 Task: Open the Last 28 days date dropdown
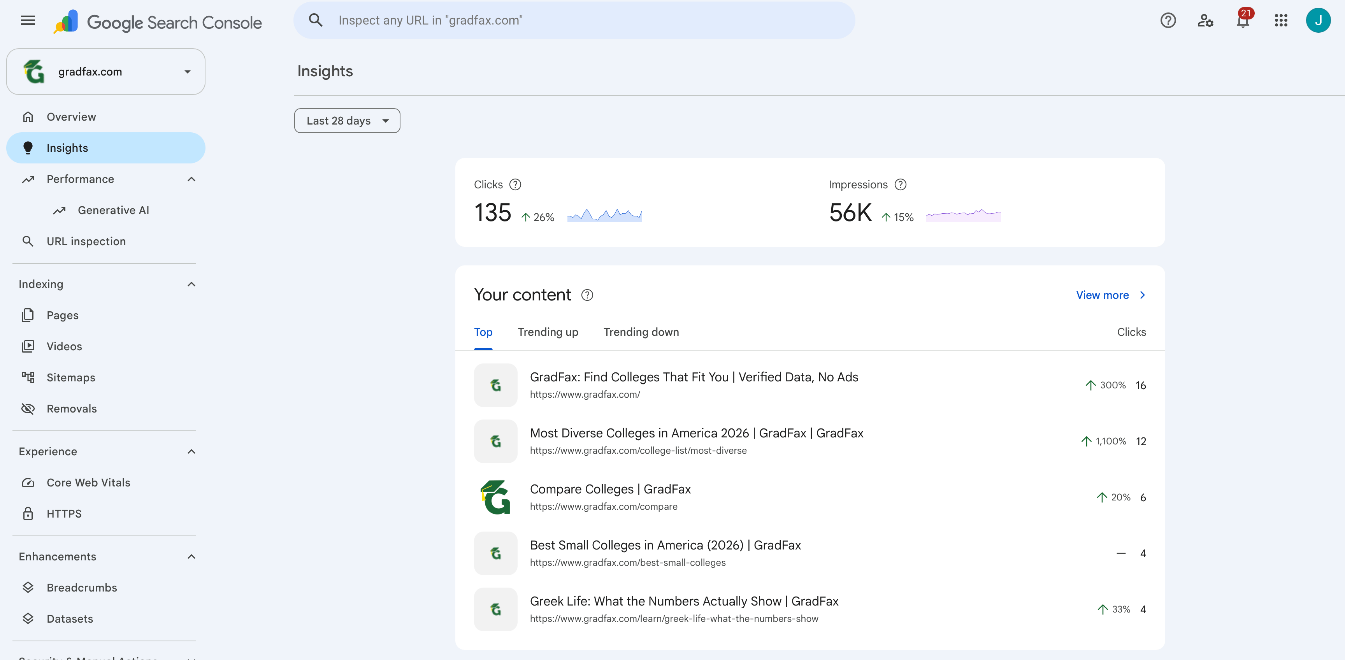347,121
